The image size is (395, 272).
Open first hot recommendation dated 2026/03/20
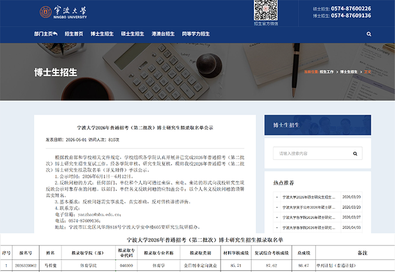pos(309,197)
